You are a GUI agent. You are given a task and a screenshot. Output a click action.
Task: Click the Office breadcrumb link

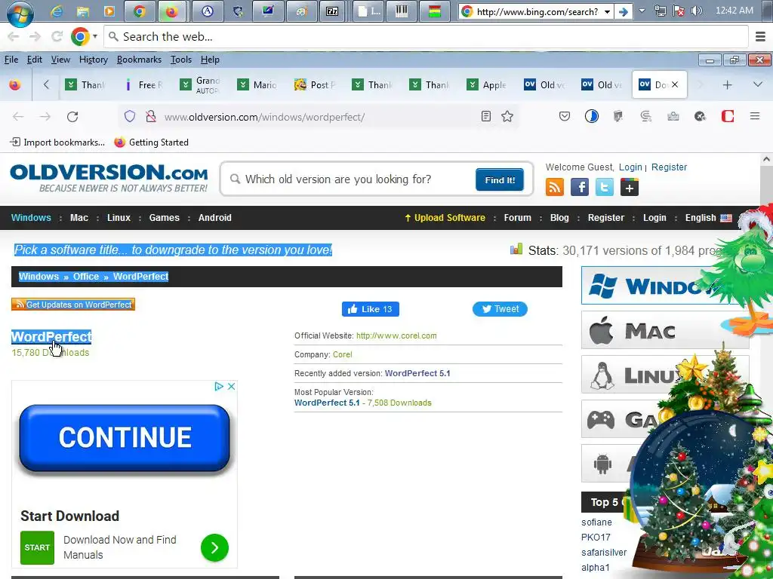[x=86, y=277]
